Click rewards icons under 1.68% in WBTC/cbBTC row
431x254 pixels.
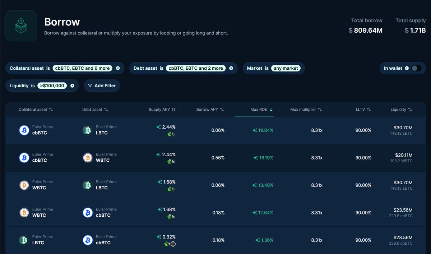tap(171, 217)
